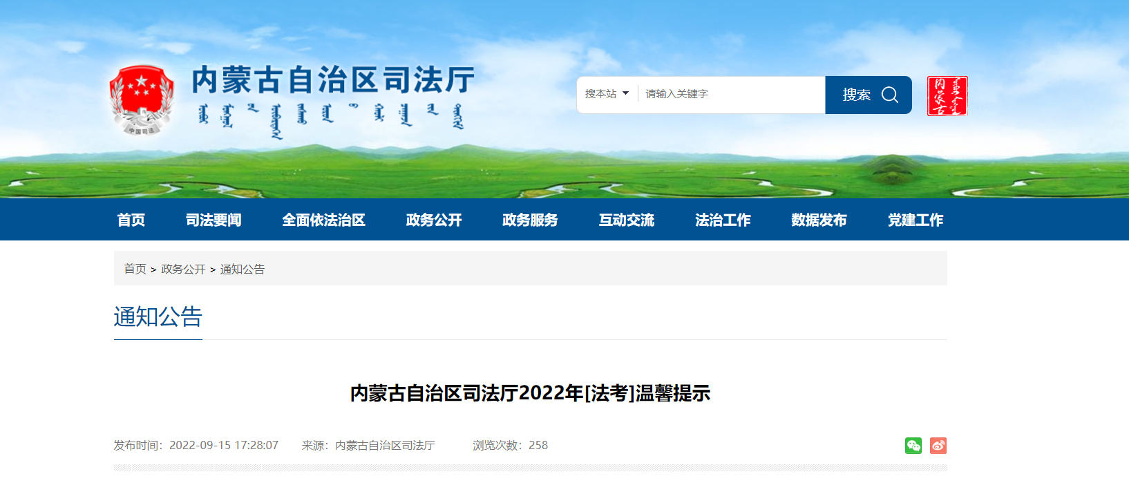Viewport: 1129px width, 483px height.
Task: Click the red Mongolian-language seal icon
Action: 947,96
